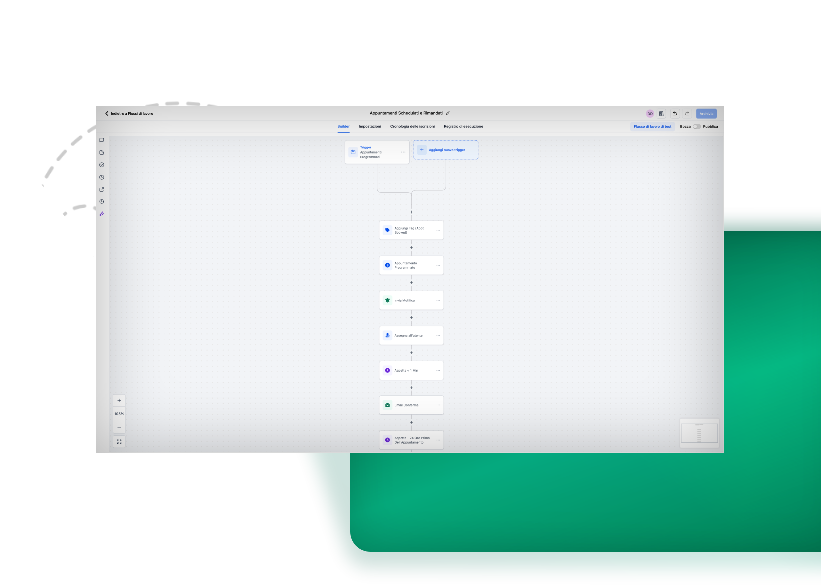Image resolution: width=821 pixels, height=585 pixels.
Task: Open the DD user avatar
Action: tap(650, 114)
